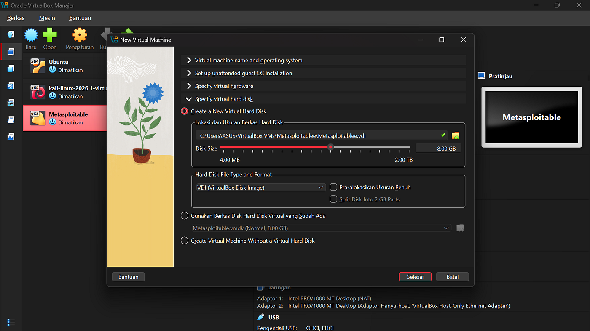This screenshot has width=590, height=331.
Task: Click the Batal button
Action: pos(453,277)
